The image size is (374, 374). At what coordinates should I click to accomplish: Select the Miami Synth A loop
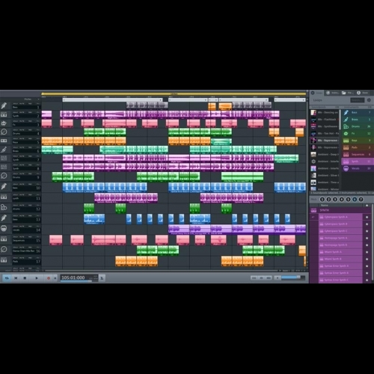coord(340,252)
